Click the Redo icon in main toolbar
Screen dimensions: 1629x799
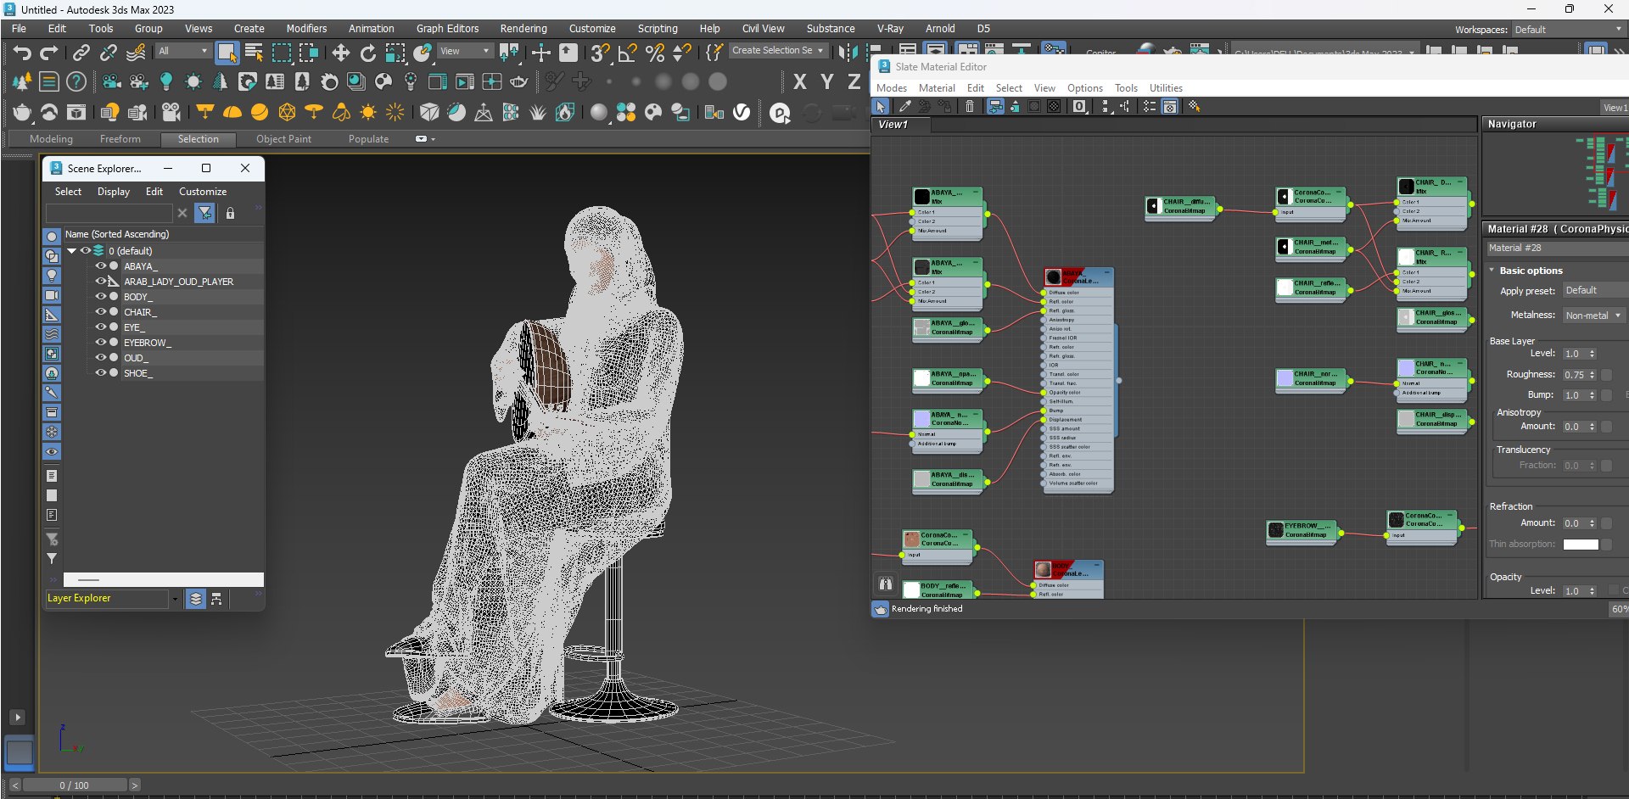48,53
